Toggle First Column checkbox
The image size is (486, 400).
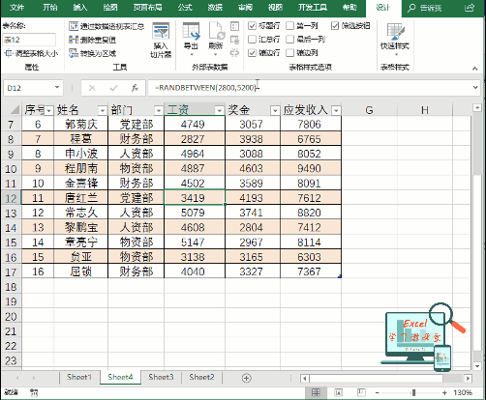(290, 26)
